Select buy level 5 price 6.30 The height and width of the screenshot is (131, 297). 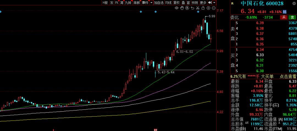pyautogui.click(x=260, y=71)
